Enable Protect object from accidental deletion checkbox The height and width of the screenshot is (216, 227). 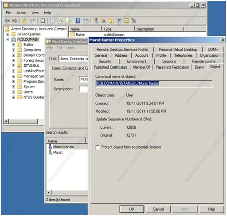pos(98,147)
